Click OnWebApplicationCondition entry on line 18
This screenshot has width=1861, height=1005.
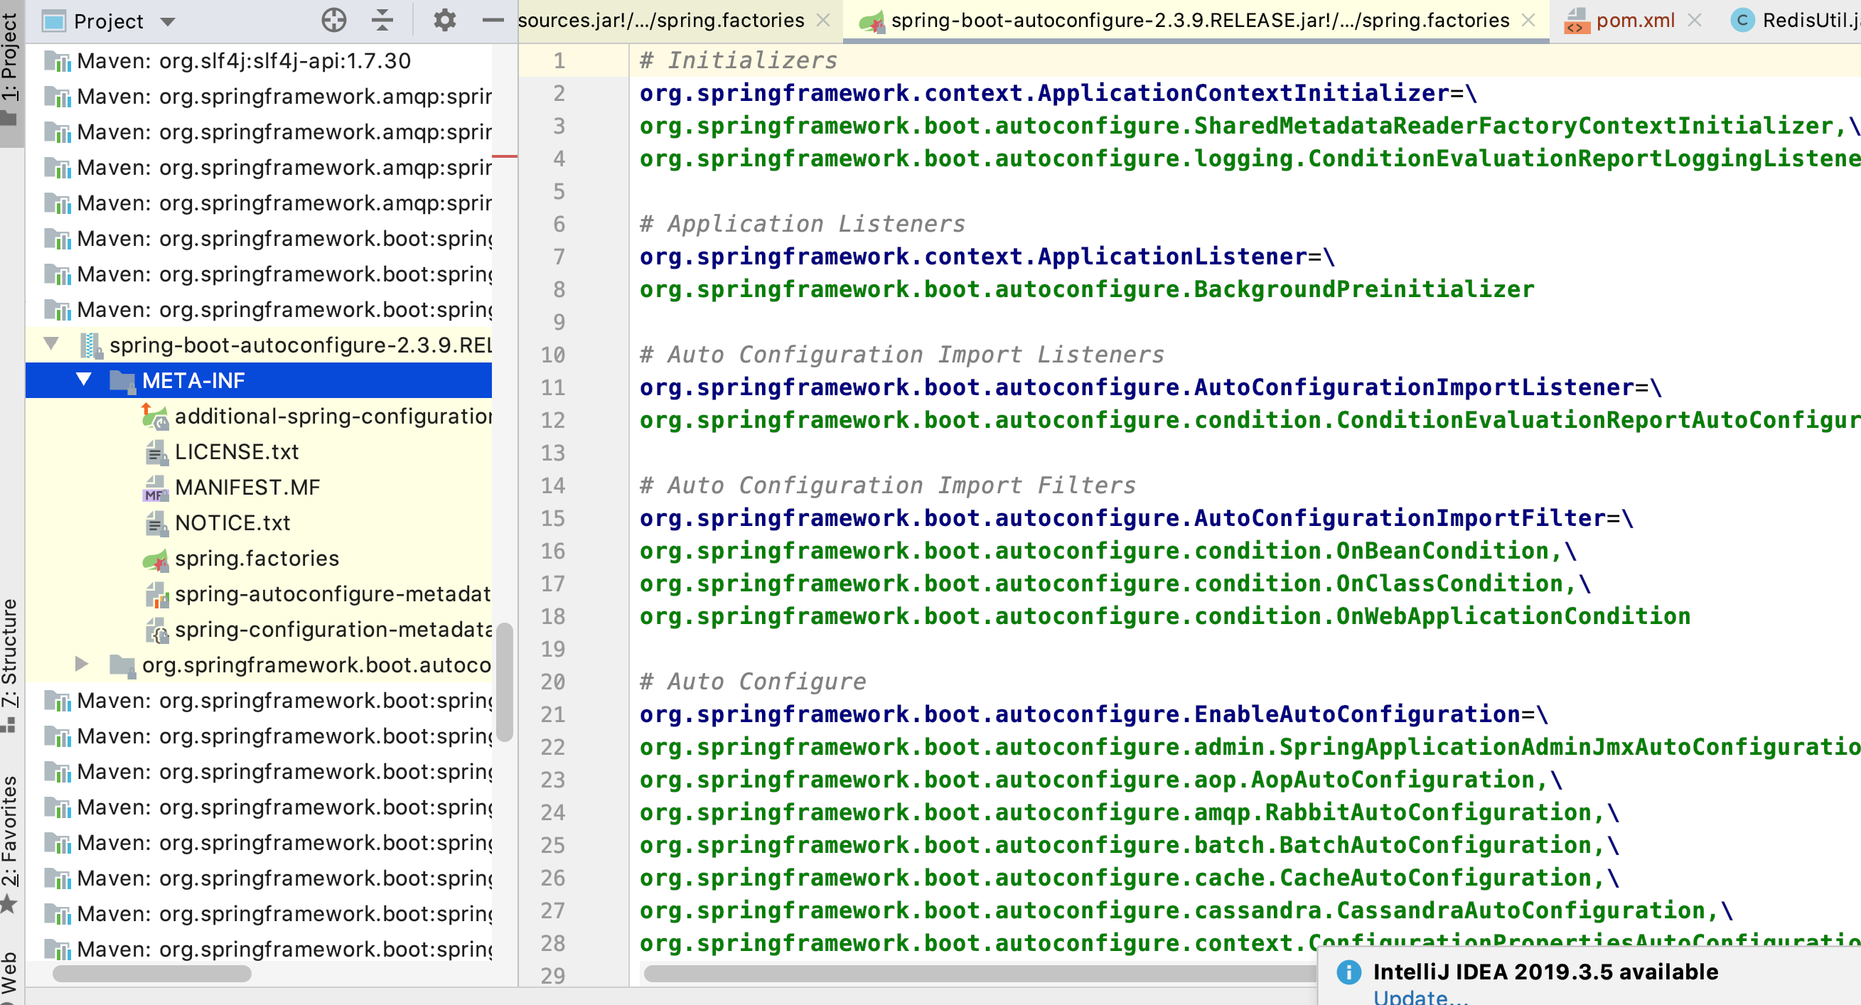tap(1164, 616)
